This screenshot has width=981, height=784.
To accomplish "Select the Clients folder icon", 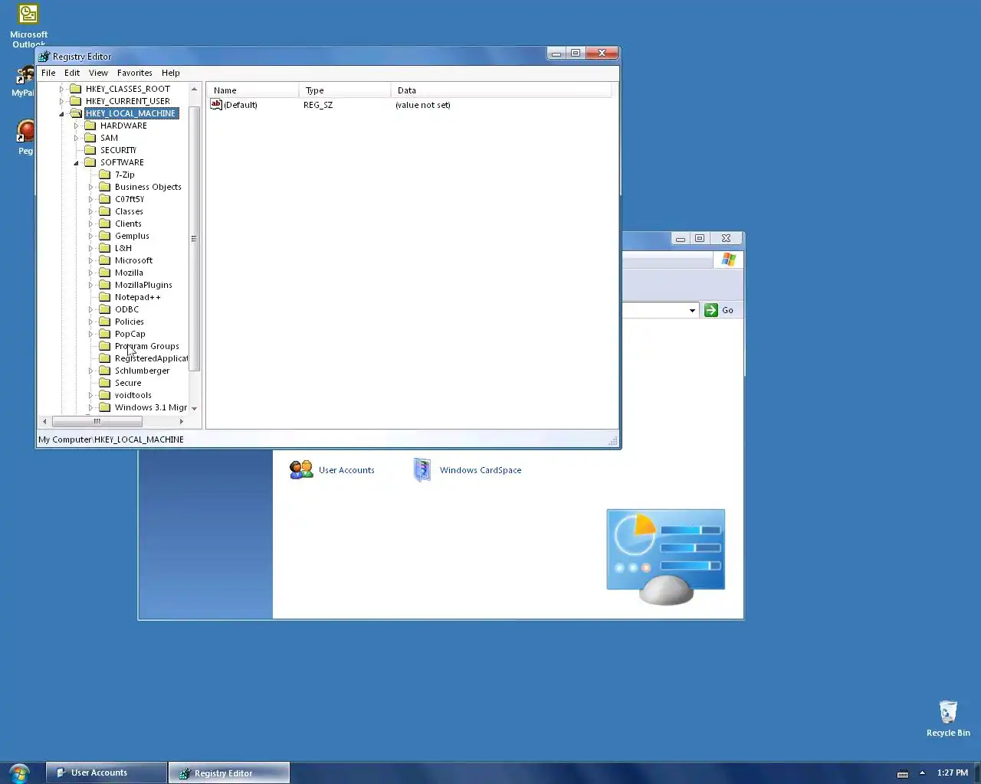I will point(105,224).
